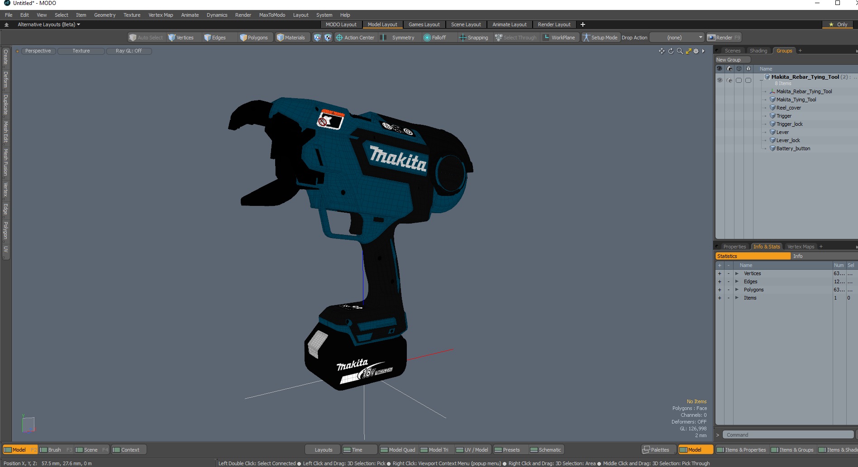Collapse the Makita_Rebar_Tying_Tool group
Viewport: 858px width, 467px height.
point(761,80)
